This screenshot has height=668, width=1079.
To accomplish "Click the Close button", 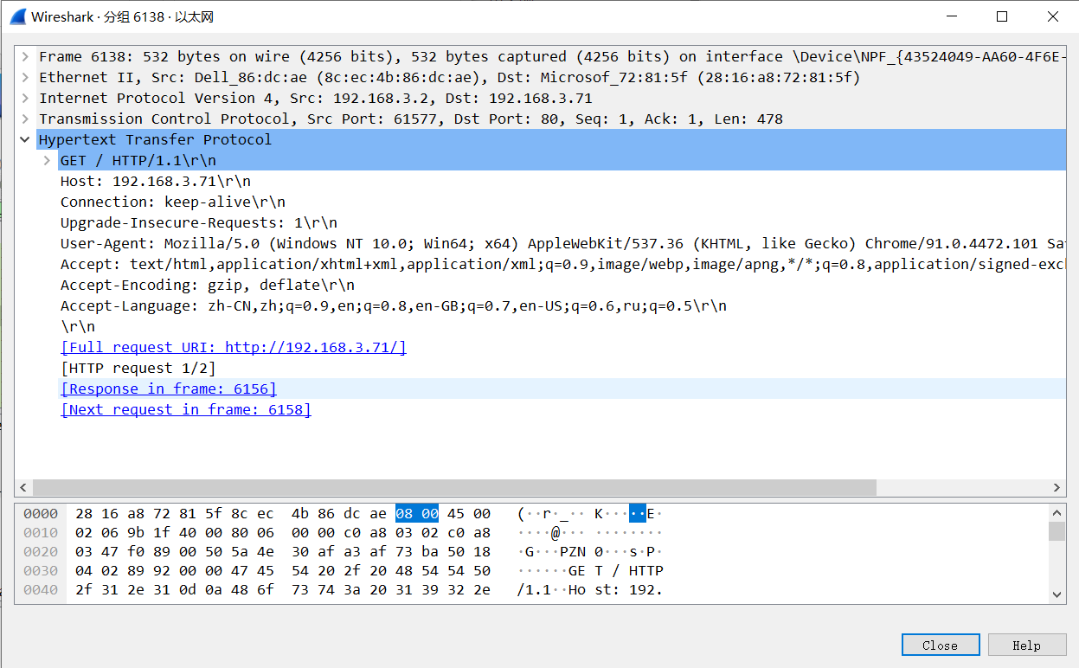I will pyautogui.click(x=941, y=645).
